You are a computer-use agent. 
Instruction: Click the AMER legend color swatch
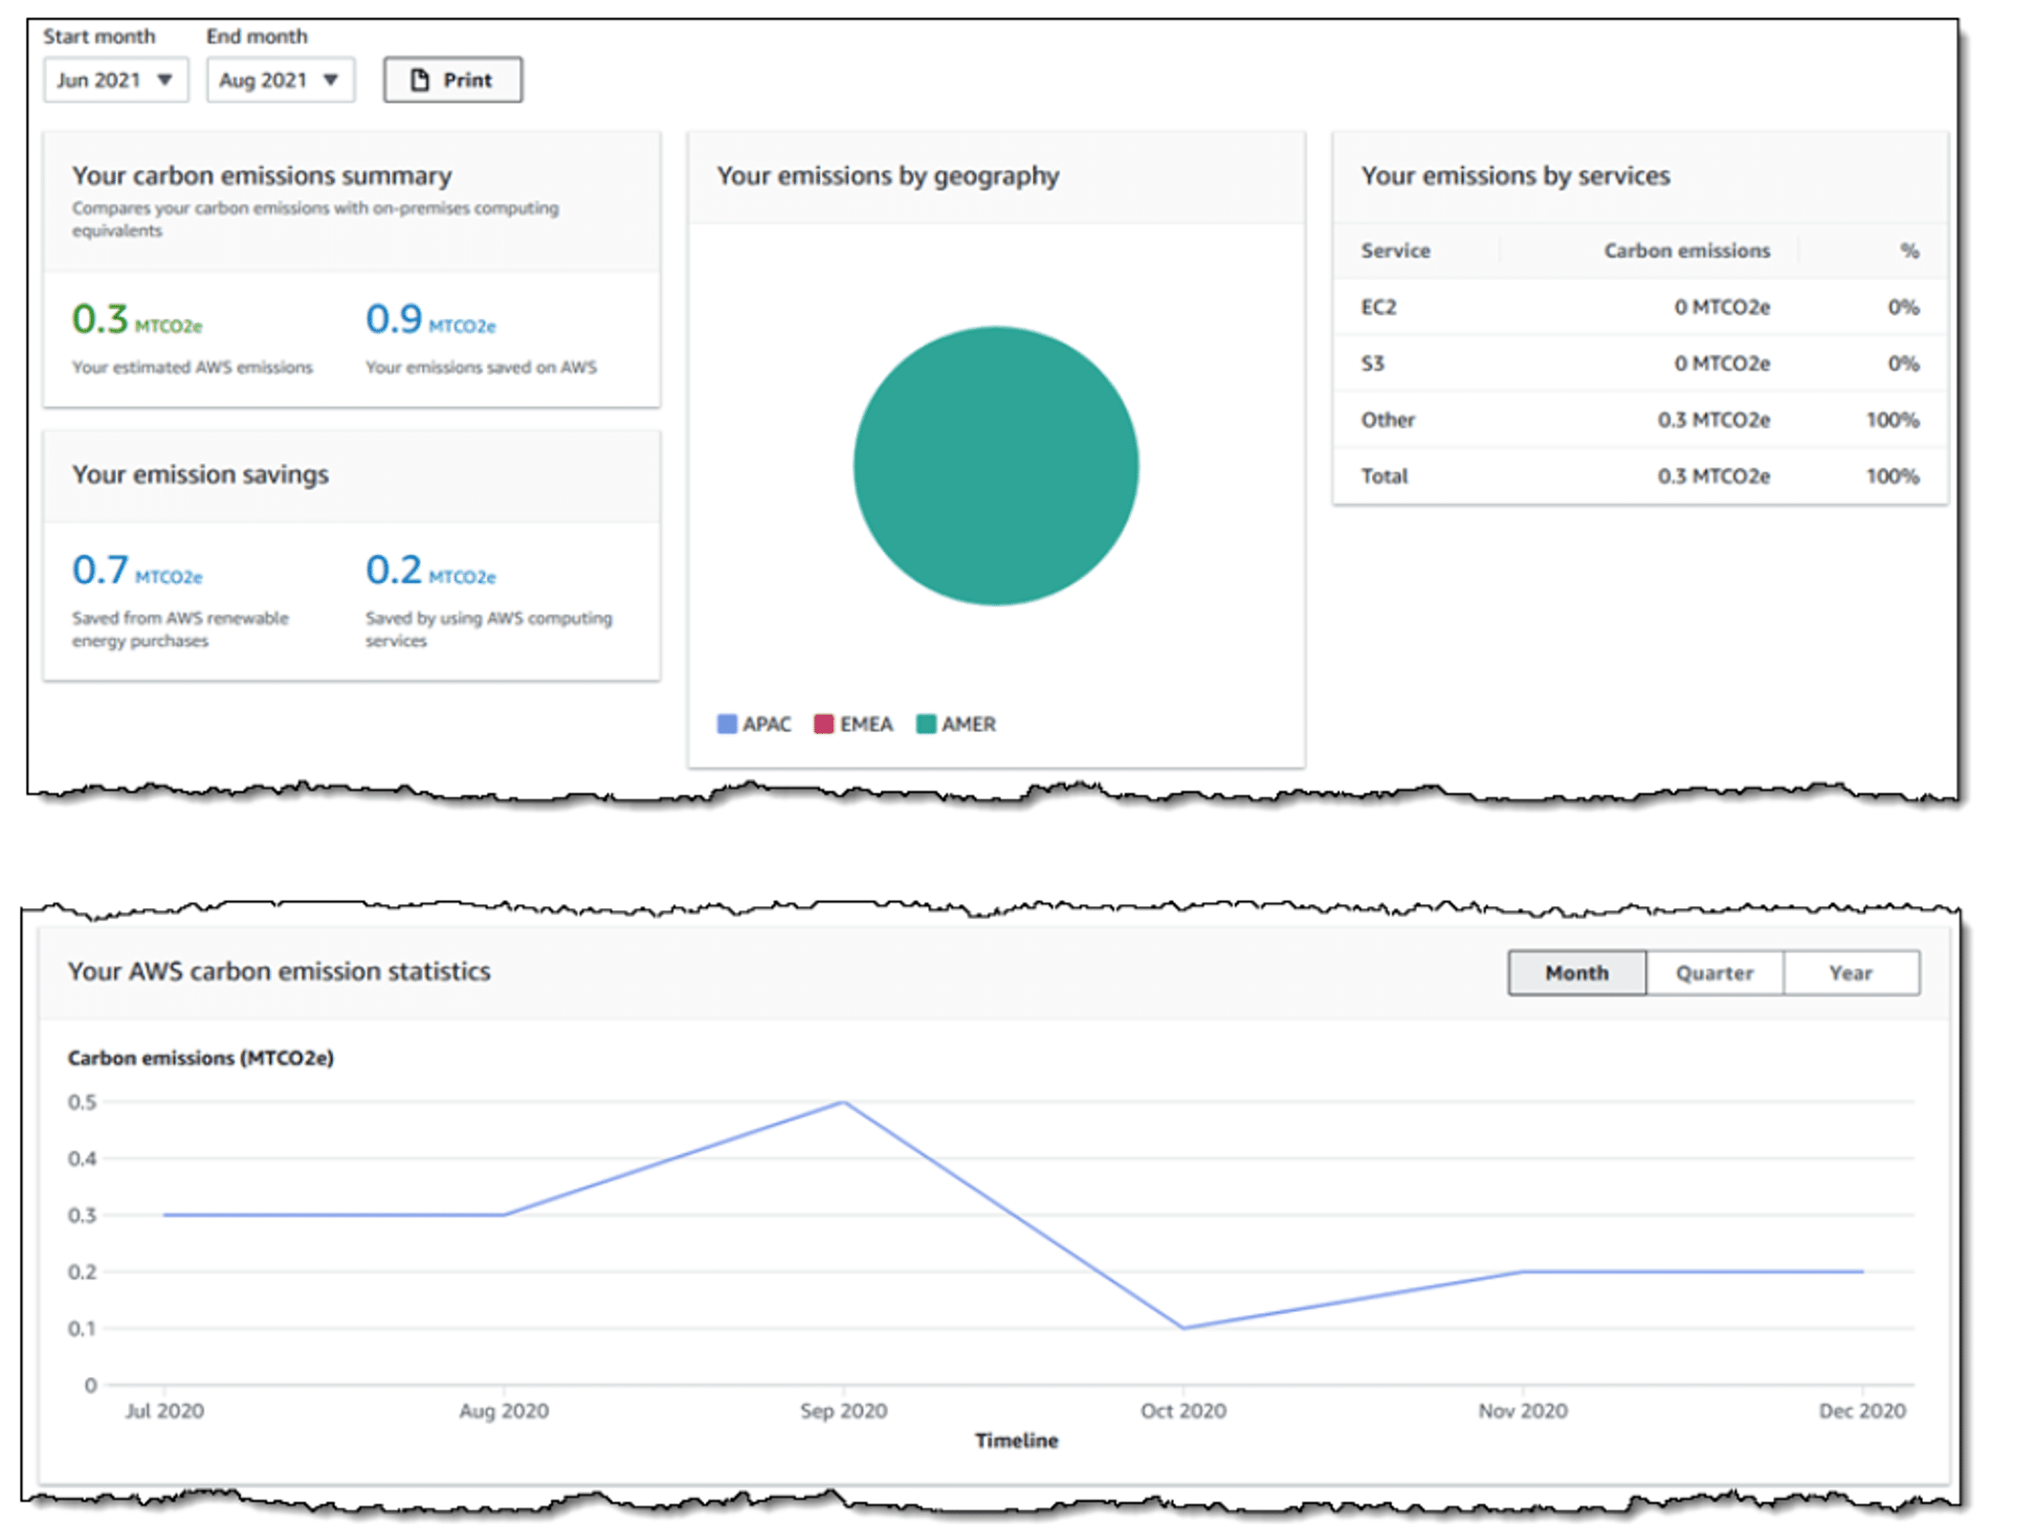[925, 723]
